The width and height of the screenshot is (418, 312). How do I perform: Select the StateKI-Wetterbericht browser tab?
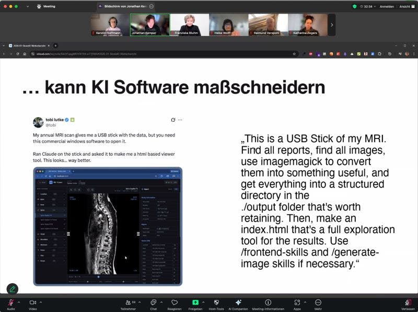(29, 46)
